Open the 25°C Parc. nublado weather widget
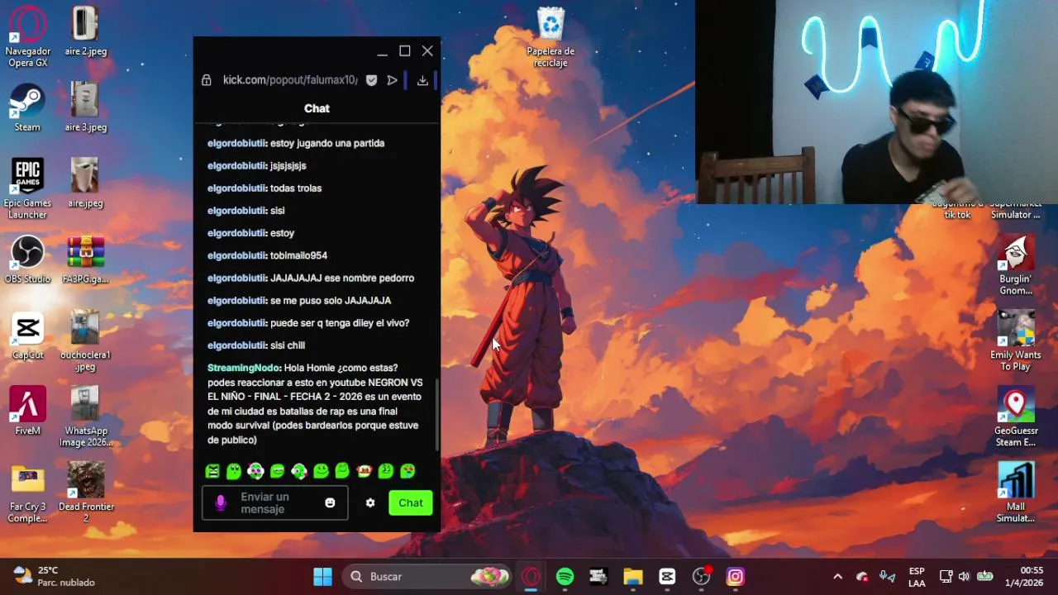This screenshot has width=1058, height=595. 55,577
